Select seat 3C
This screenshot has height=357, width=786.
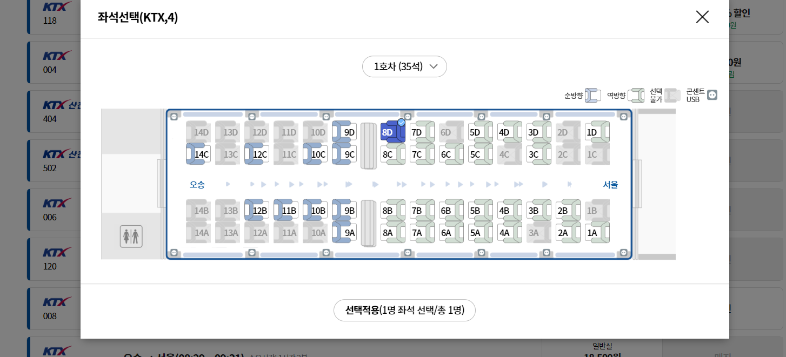pyautogui.click(x=539, y=154)
